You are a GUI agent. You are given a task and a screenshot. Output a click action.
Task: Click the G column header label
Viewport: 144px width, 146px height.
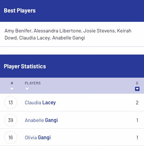137,83
